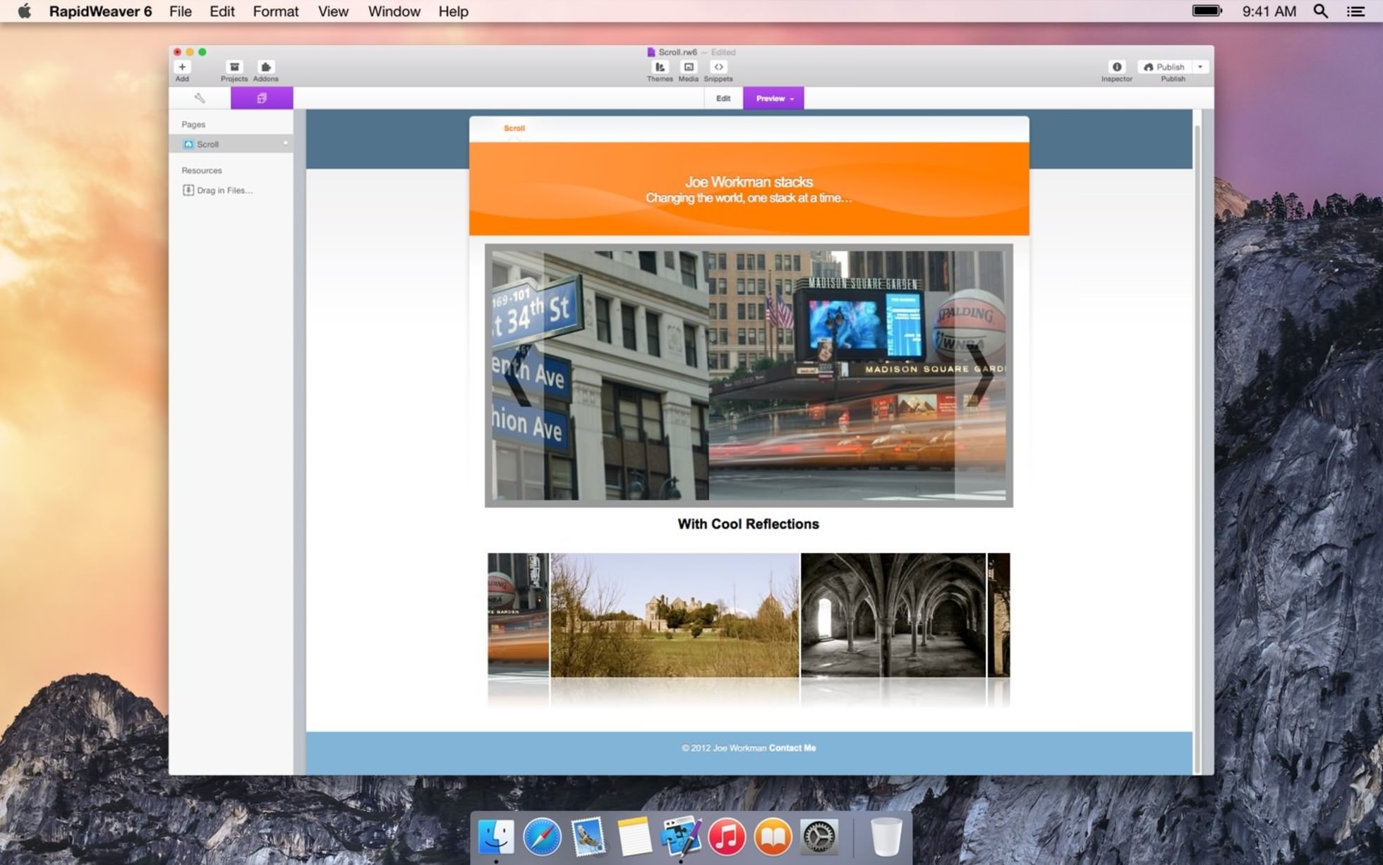Click the Pages sidebar section label
1383x865 pixels.
193,124
